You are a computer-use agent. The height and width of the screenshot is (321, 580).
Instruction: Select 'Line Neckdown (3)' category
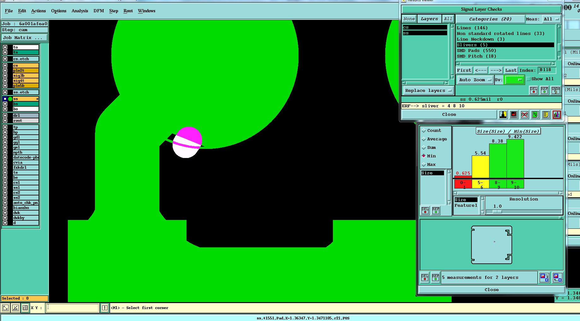point(481,39)
